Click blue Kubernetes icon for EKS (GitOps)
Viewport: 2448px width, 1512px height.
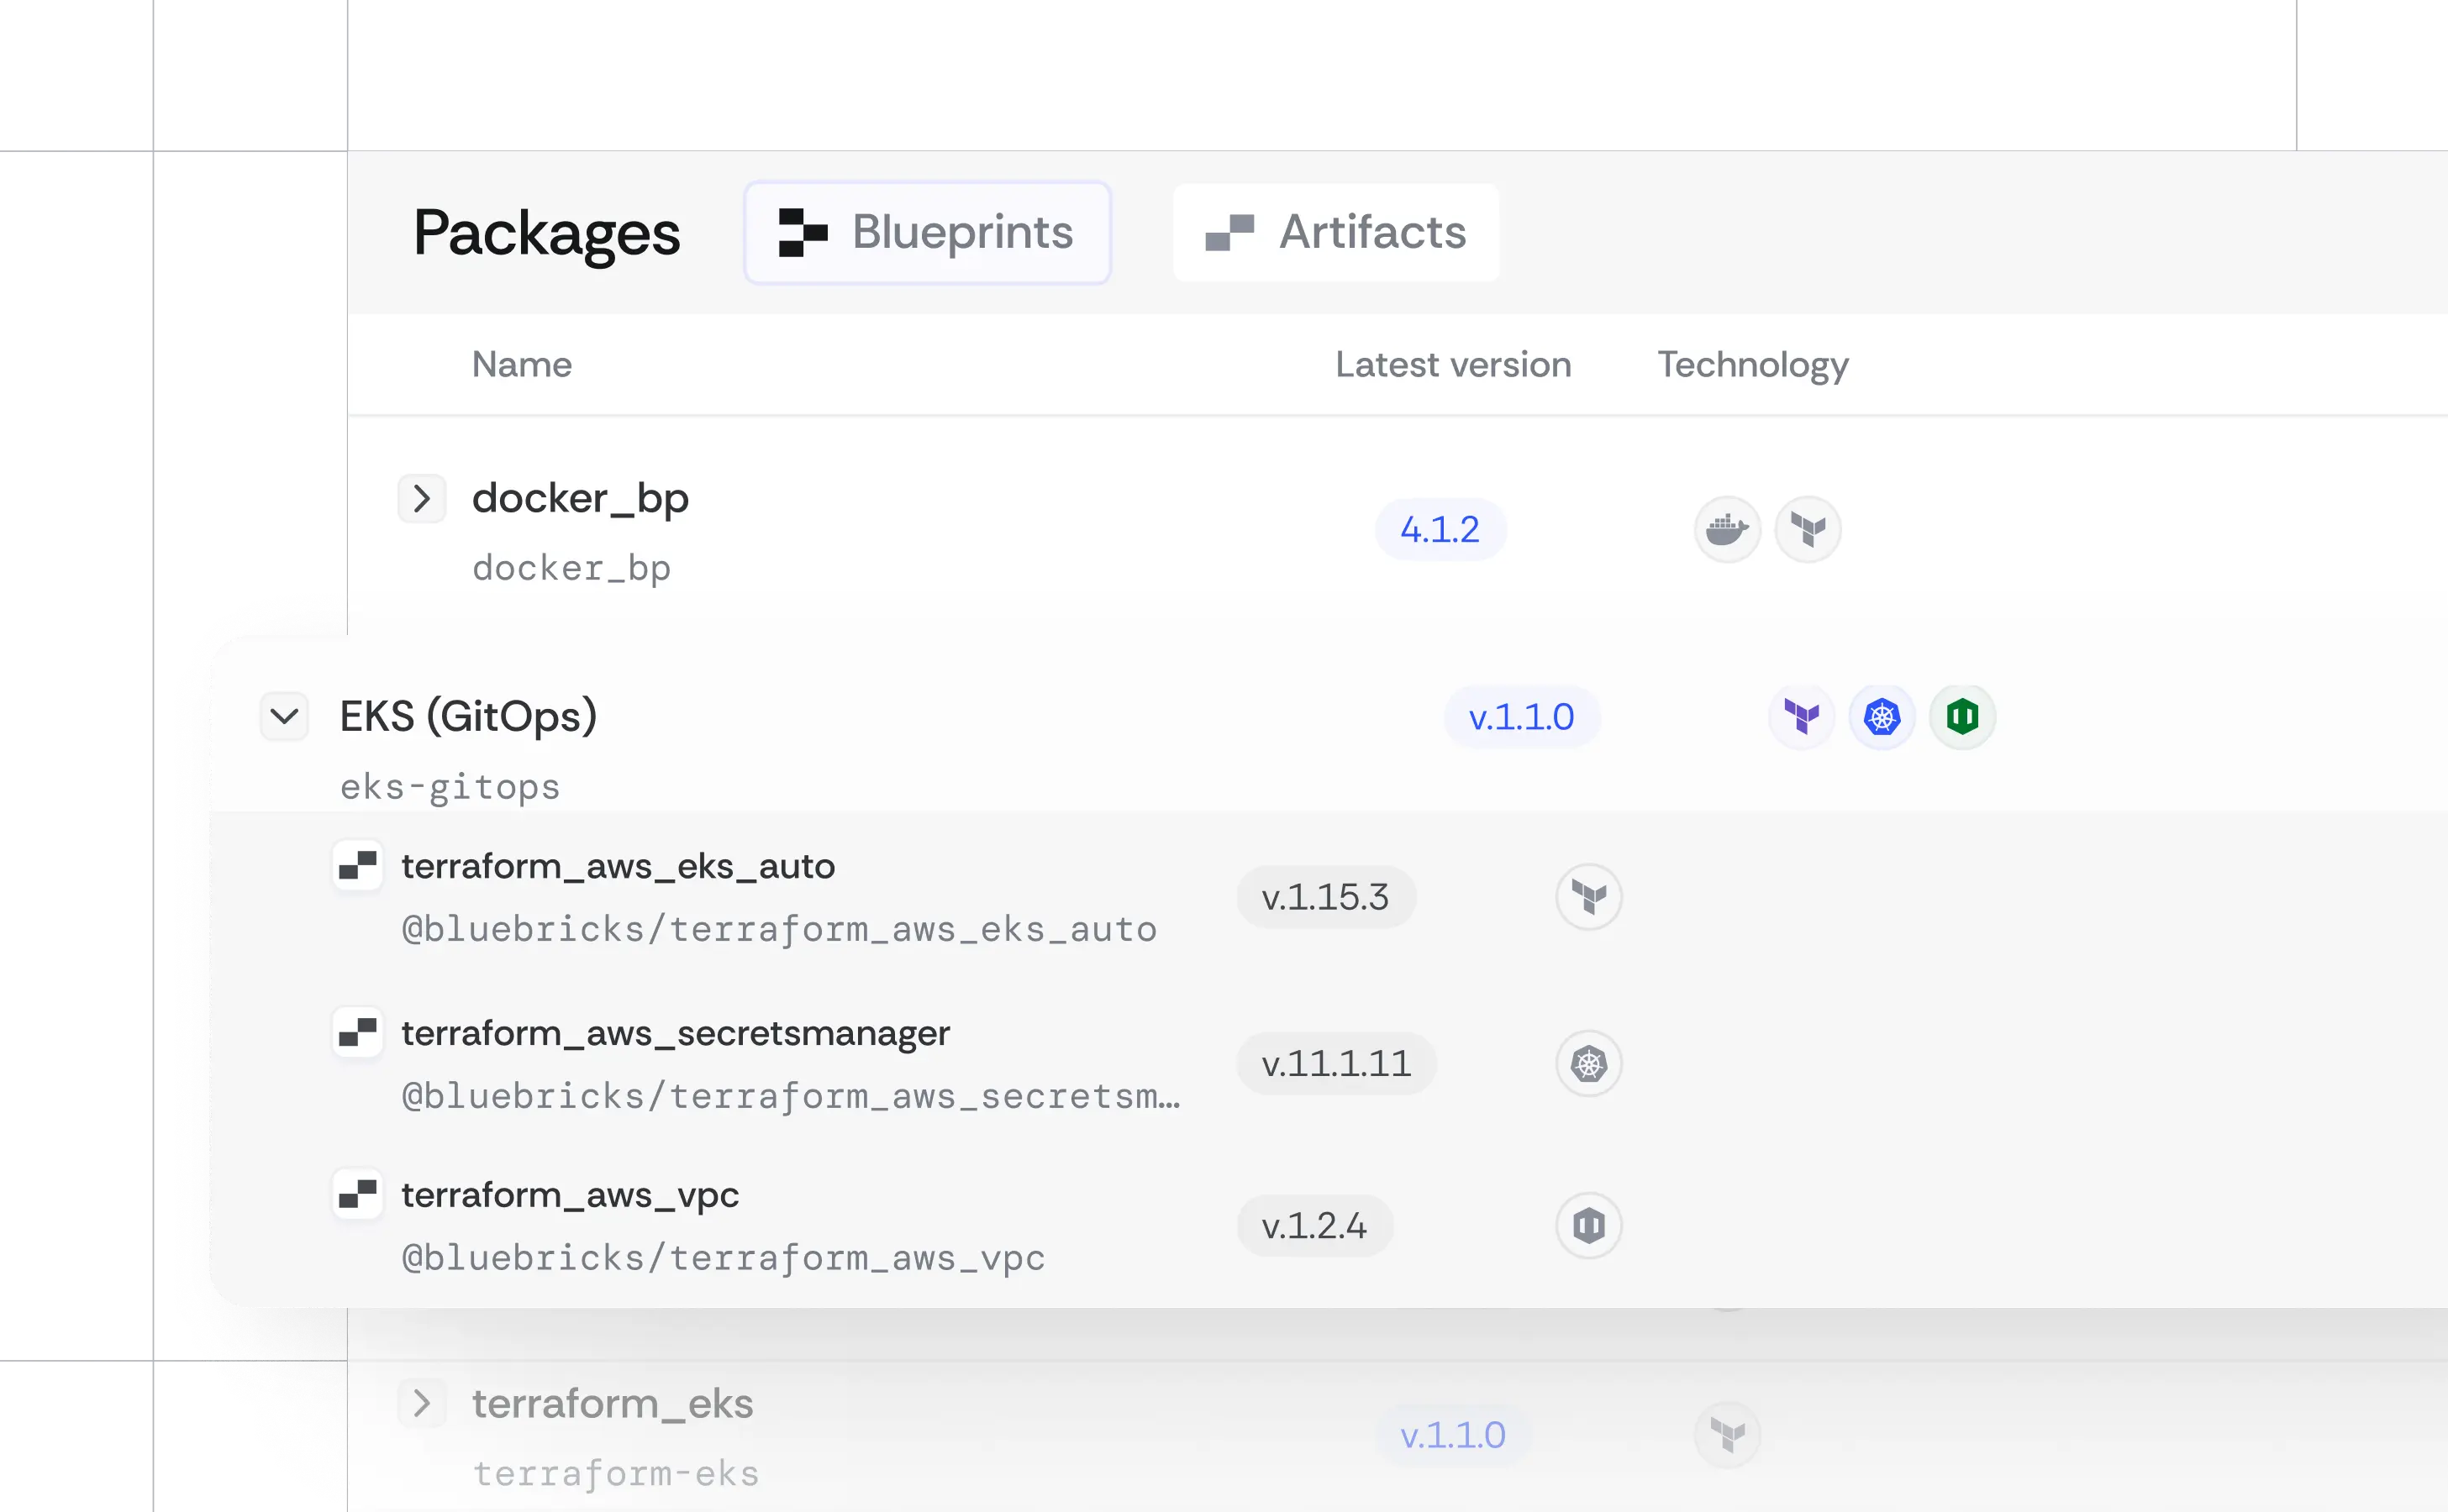click(1881, 717)
